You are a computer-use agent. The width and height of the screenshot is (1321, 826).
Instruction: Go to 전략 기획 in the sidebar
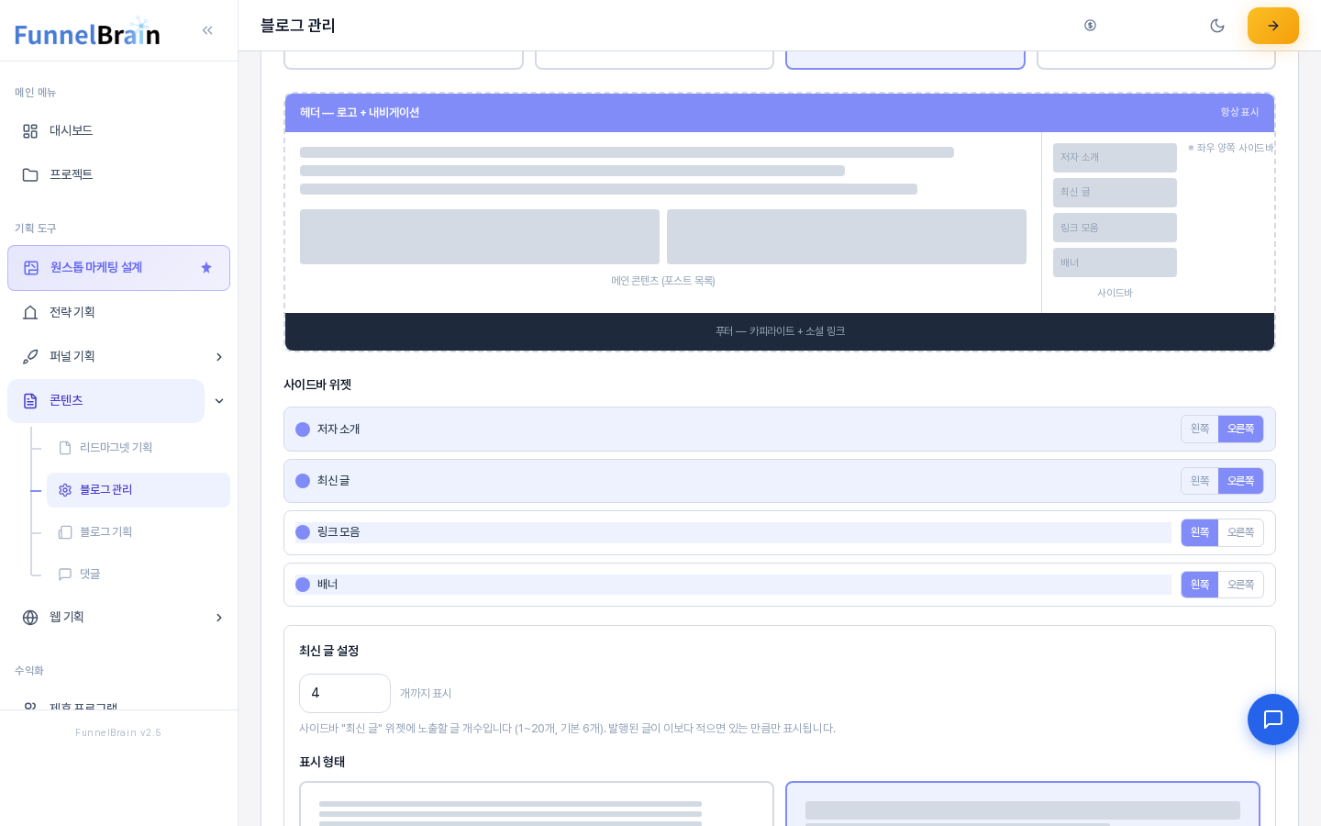tap(118, 313)
